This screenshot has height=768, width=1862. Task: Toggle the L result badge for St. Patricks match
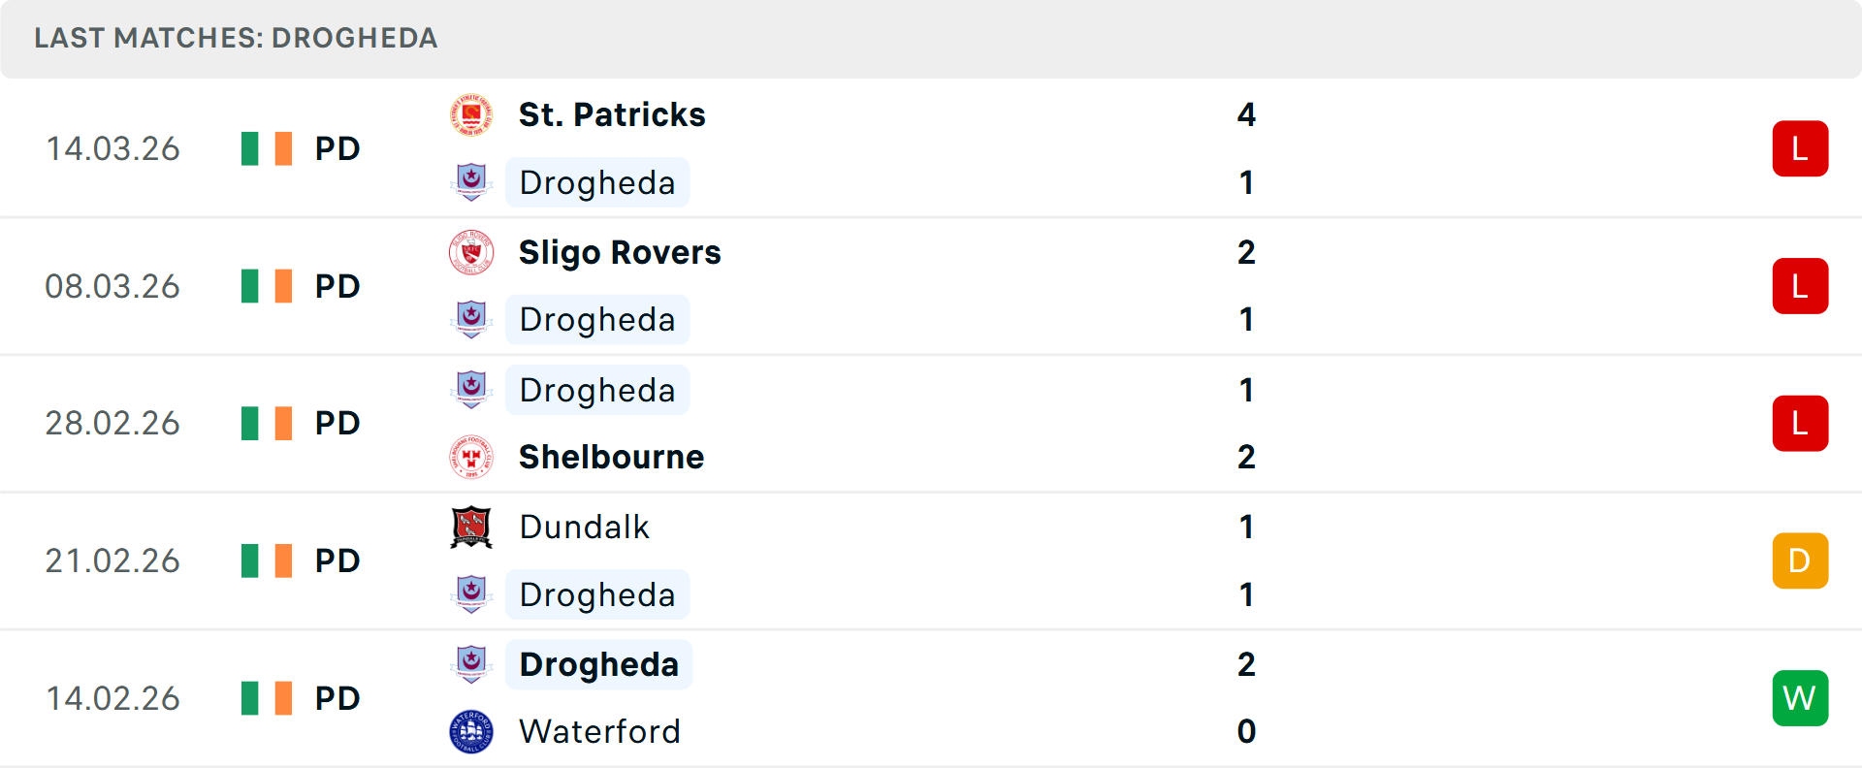tap(1800, 148)
